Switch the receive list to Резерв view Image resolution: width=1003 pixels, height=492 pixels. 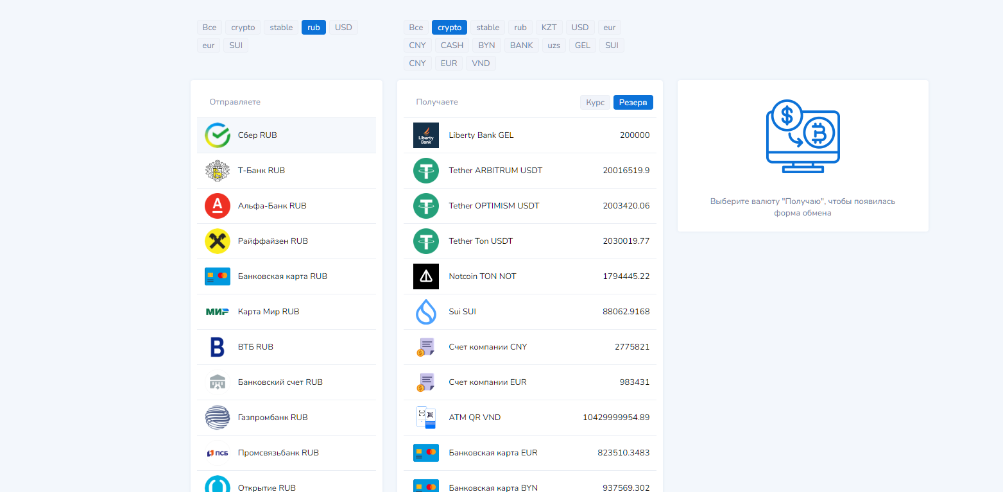click(633, 103)
